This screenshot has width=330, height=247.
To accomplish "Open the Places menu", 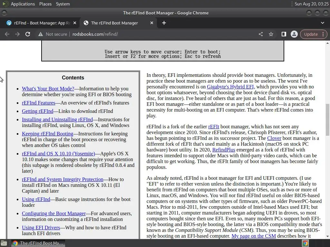I will (45, 4).
